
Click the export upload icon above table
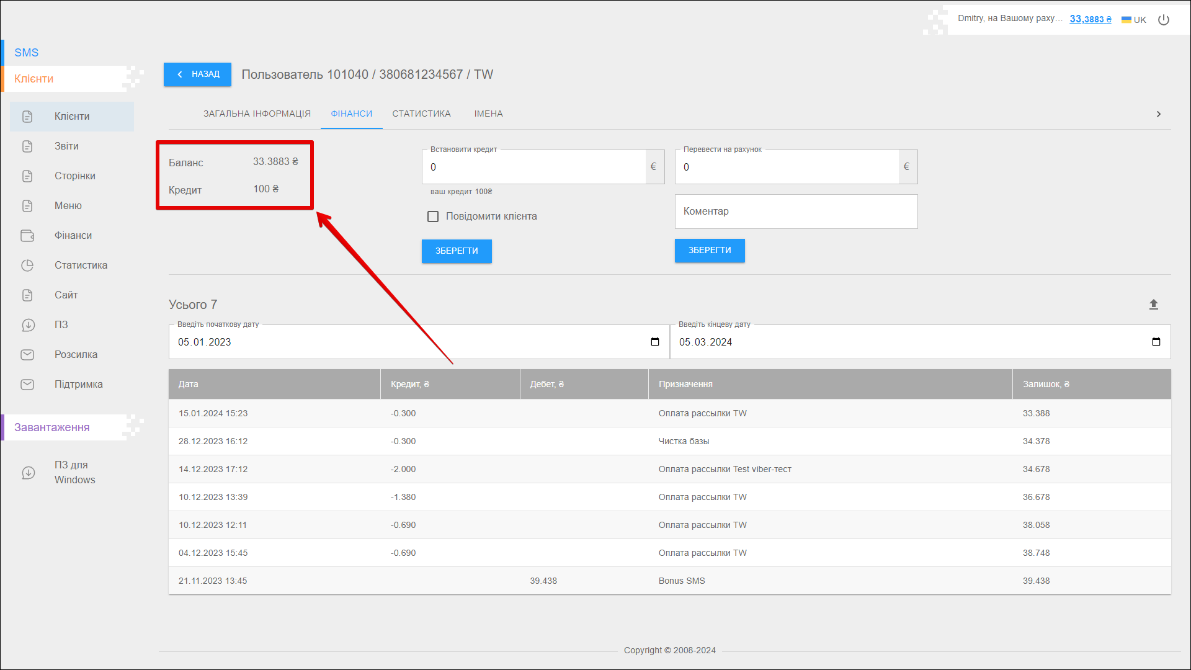click(x=1153, y=305)
